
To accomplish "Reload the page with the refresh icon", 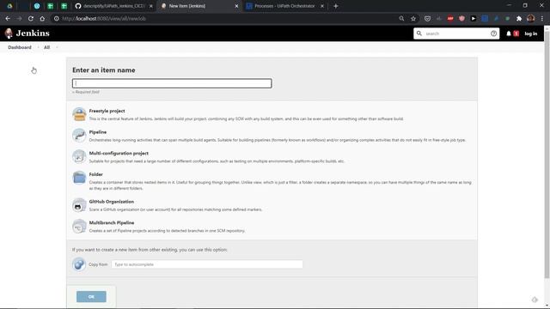I will click(31, 19).
